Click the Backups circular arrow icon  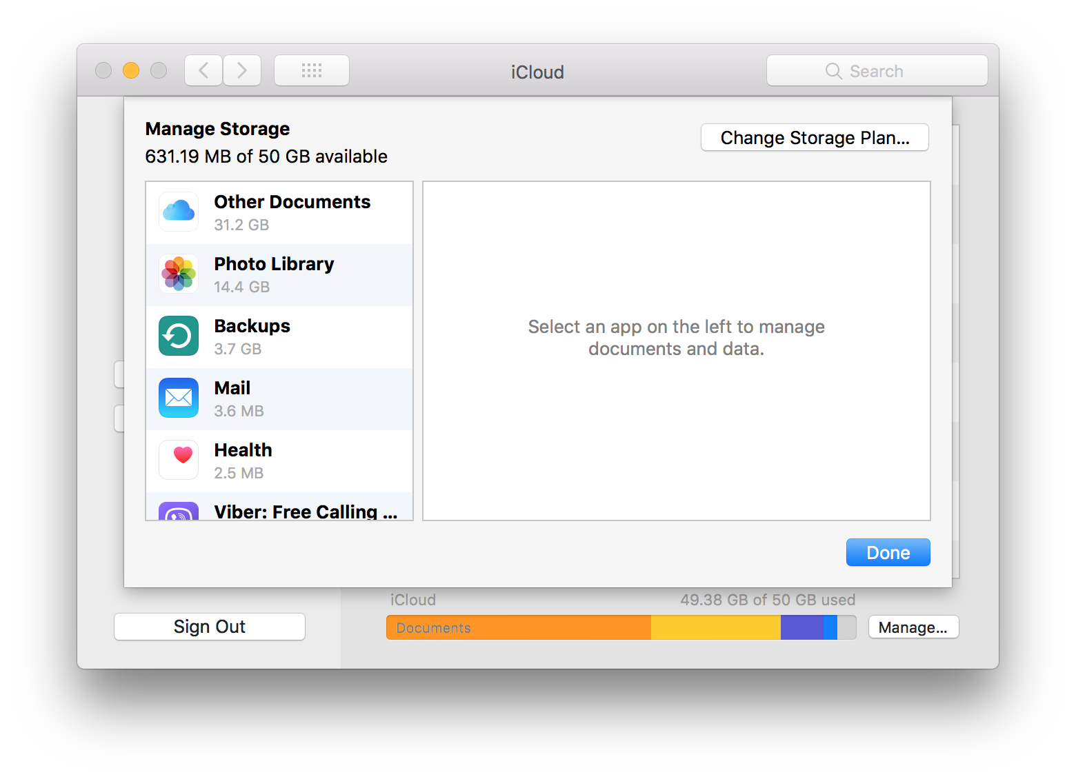(x=179, y=336)
